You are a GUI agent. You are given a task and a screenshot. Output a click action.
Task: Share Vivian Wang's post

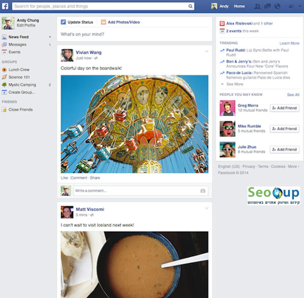95,178
